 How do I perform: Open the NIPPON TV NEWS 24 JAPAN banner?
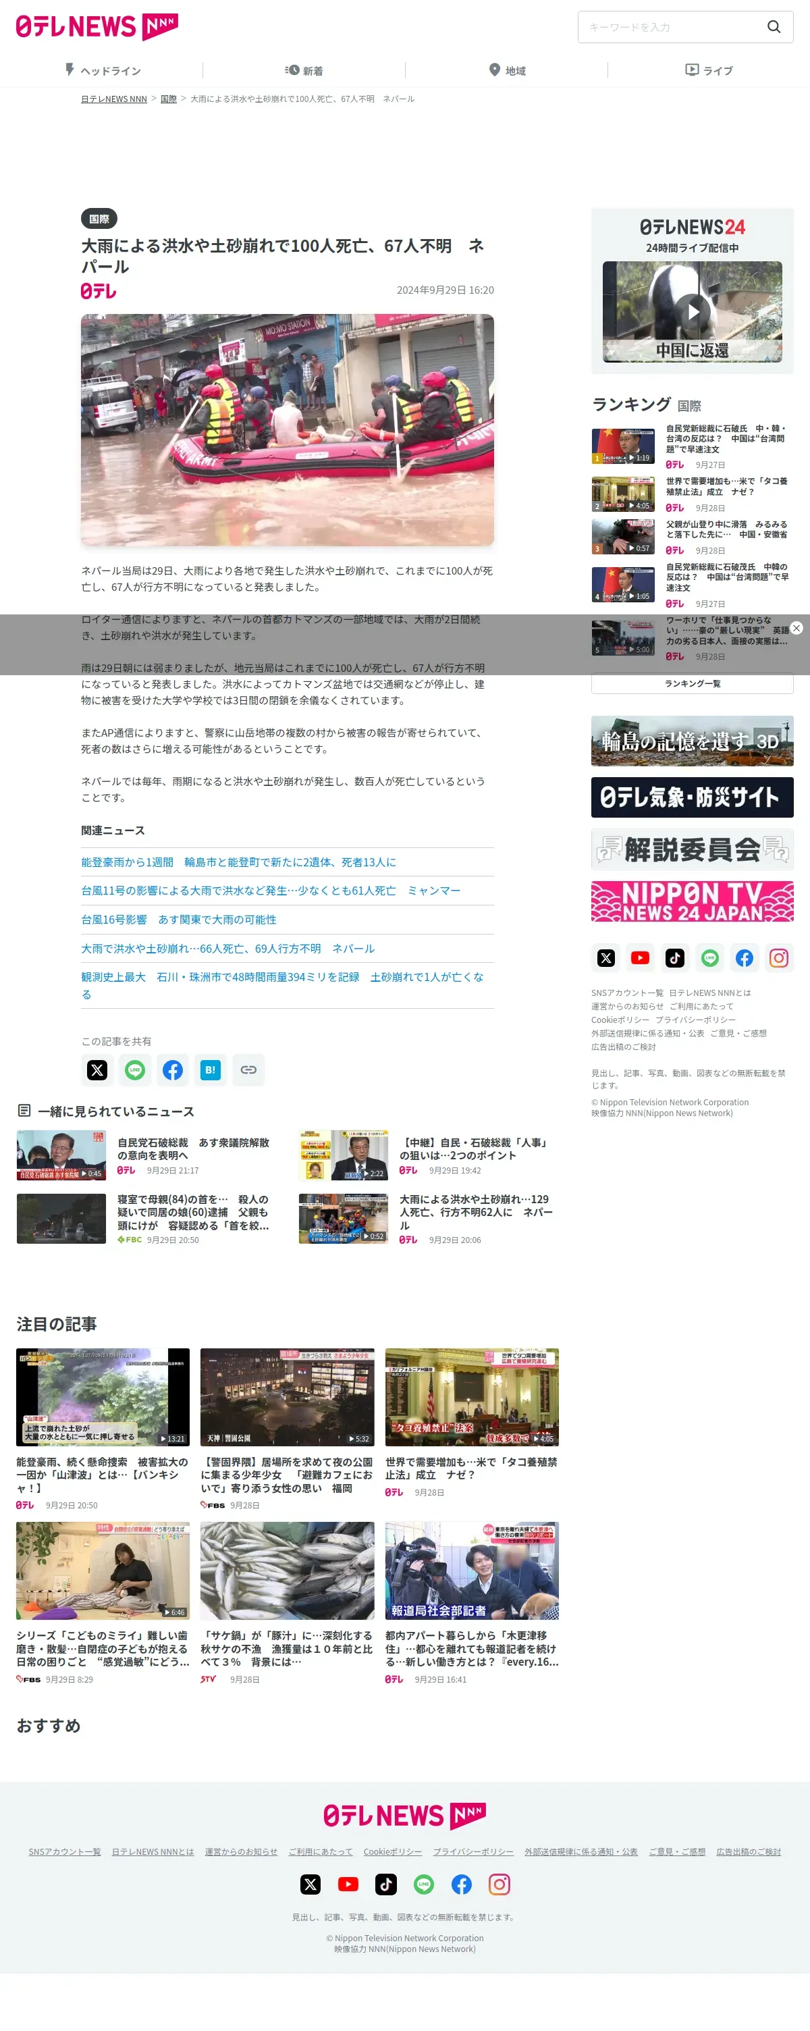pyautogui.click(x=693, y=901)
